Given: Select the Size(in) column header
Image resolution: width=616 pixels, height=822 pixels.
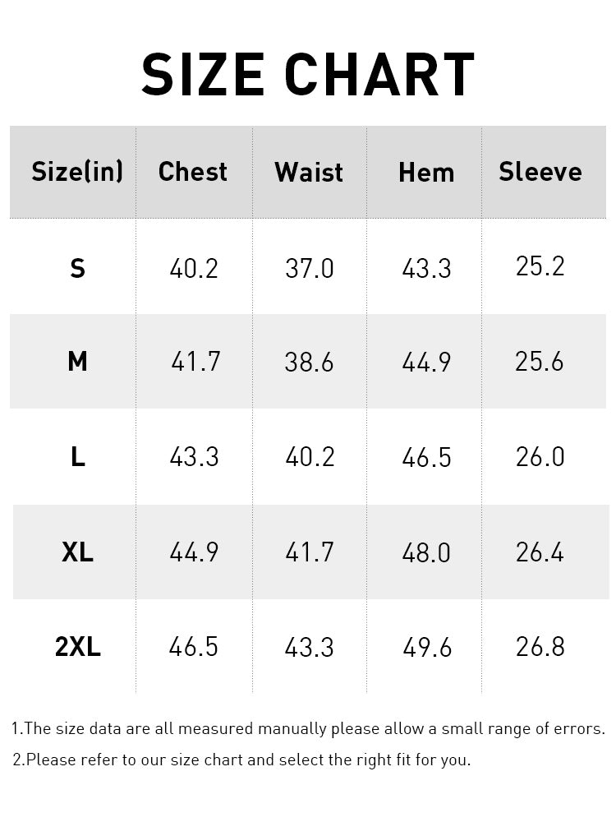Looking at the screenshot, I should 77,172.
